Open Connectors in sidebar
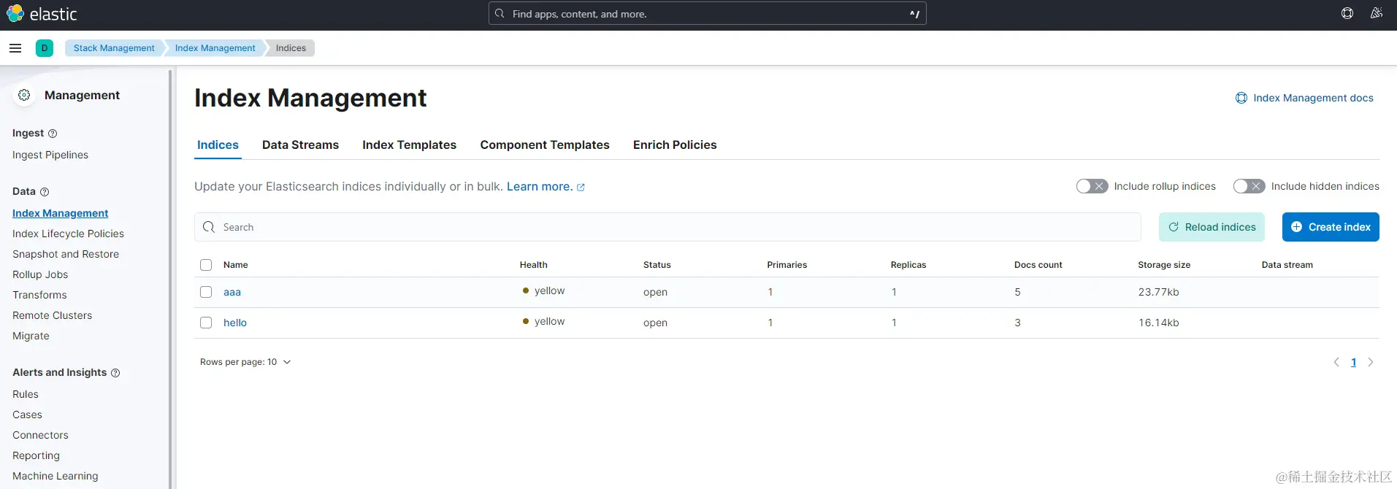Viewport: 1397px width, 489px height. [x=40, y=435]
